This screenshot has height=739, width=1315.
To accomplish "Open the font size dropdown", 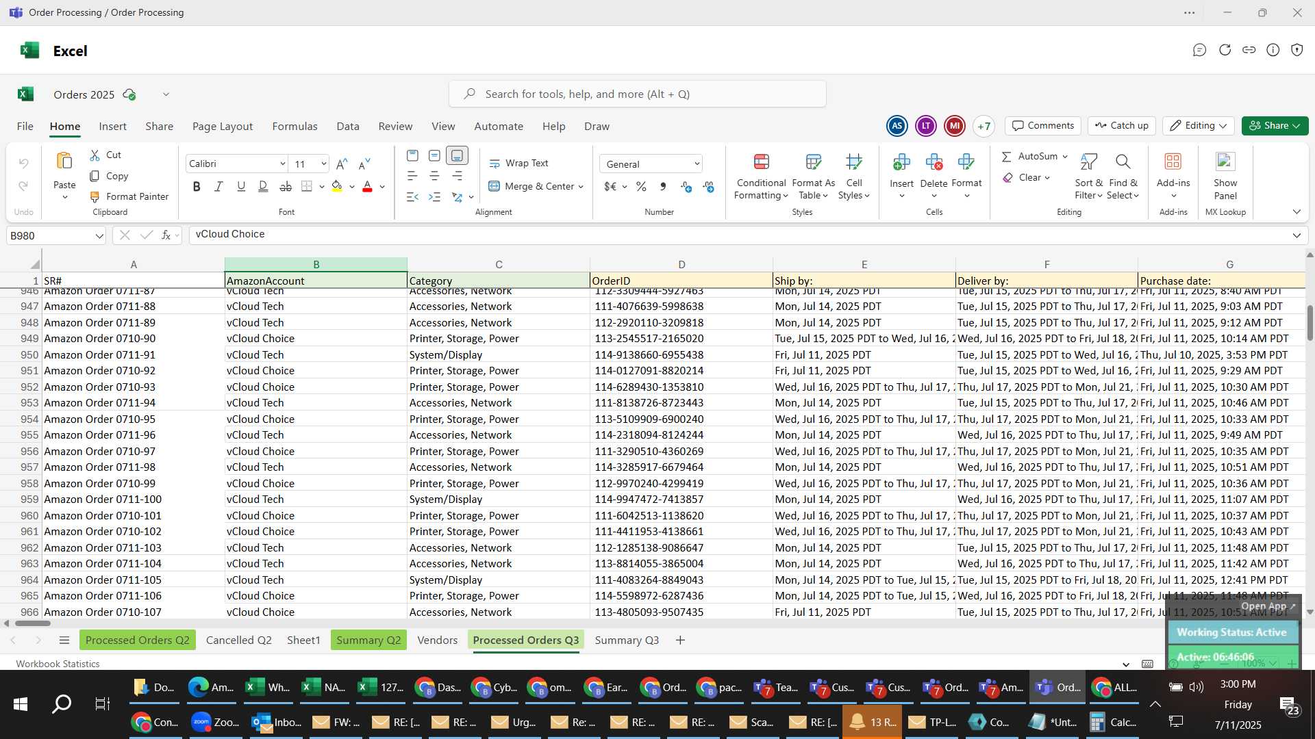I will point(323,164).
